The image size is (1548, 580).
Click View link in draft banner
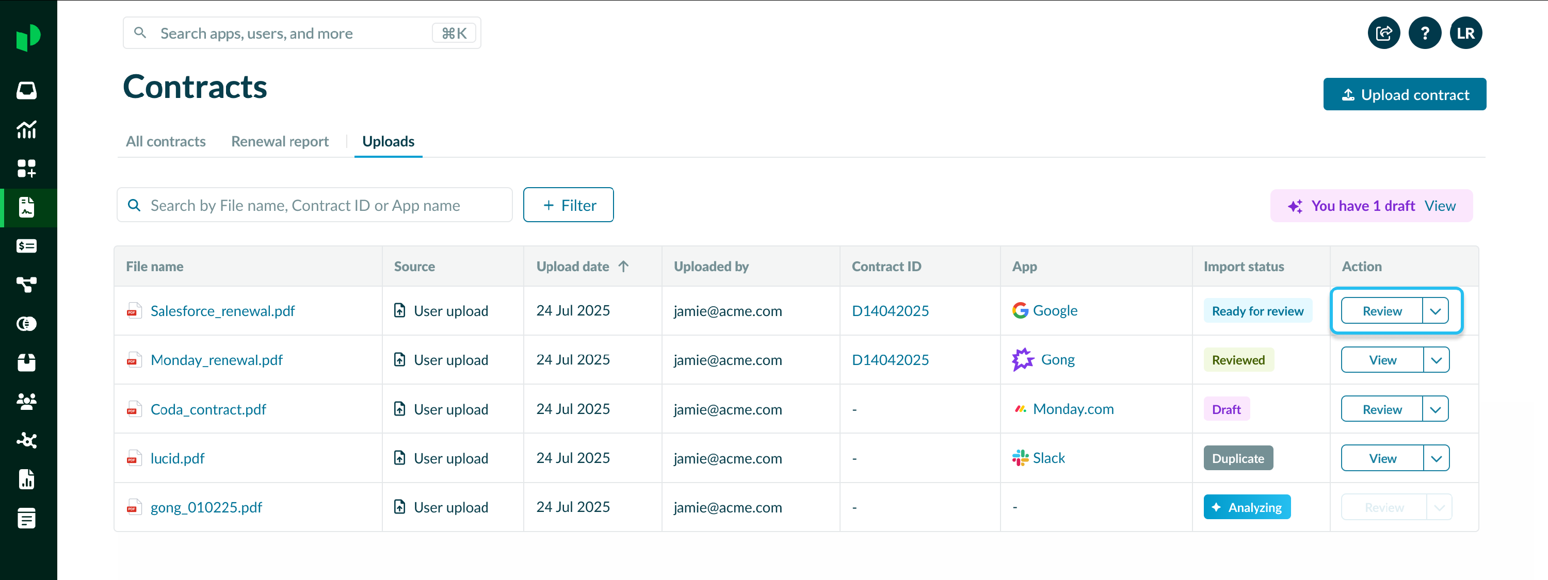[1440, 206]
